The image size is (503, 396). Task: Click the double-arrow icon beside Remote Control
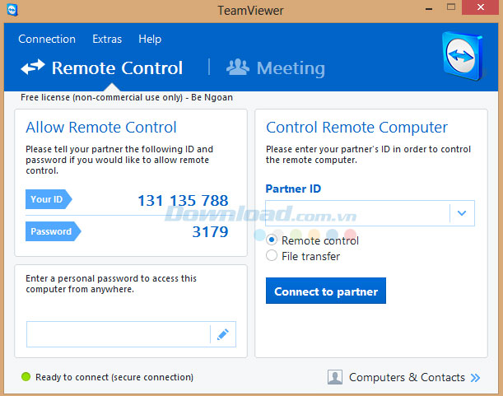pos(33,68)
